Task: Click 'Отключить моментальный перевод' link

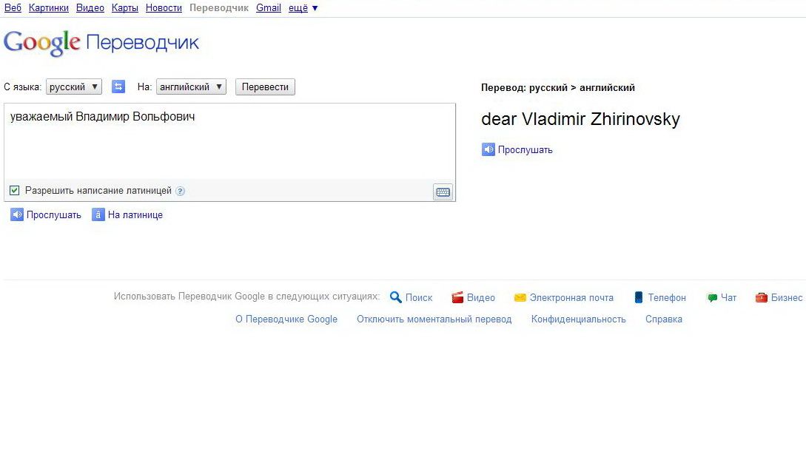Action: [x=434, y=319]
